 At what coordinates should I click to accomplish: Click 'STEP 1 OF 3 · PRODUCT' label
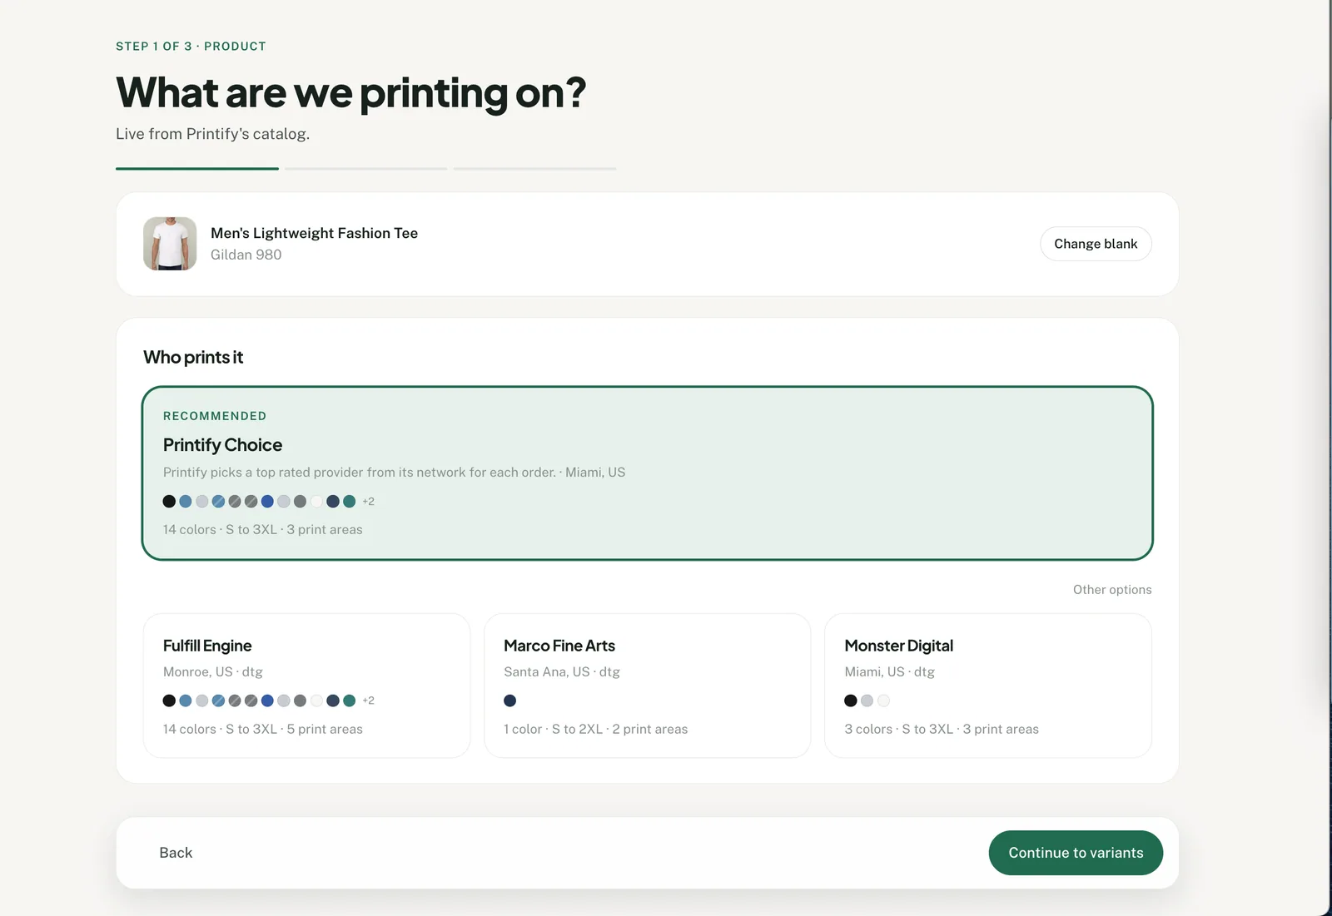[191, 46]
